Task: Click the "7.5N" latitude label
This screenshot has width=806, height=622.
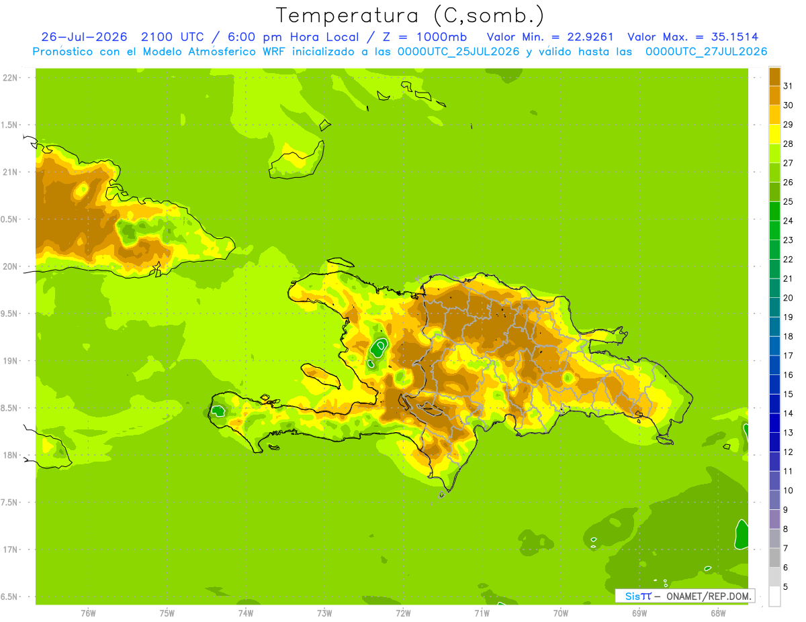Action: click(x=10, y=503)
